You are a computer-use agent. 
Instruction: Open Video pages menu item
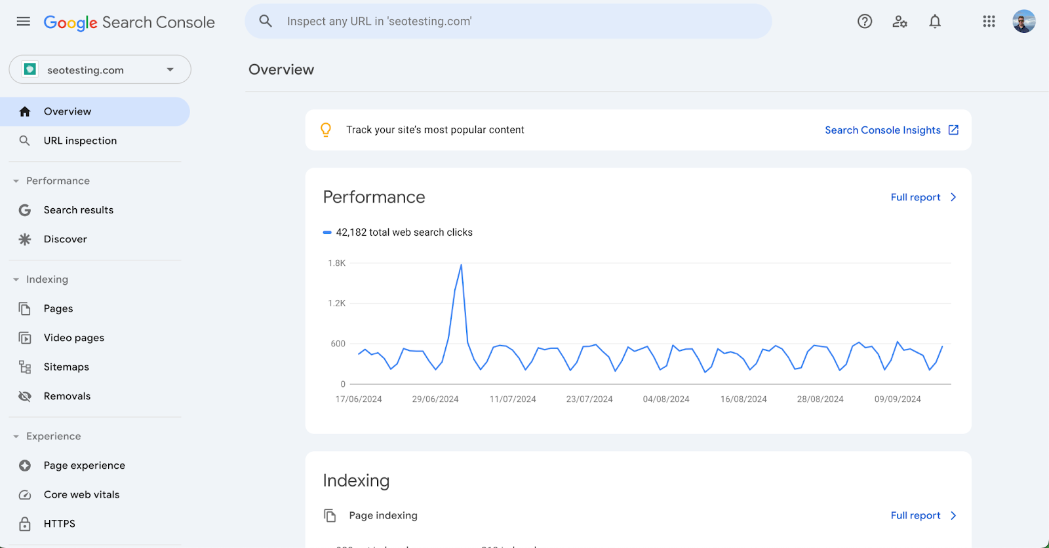[x=95, y=338]
